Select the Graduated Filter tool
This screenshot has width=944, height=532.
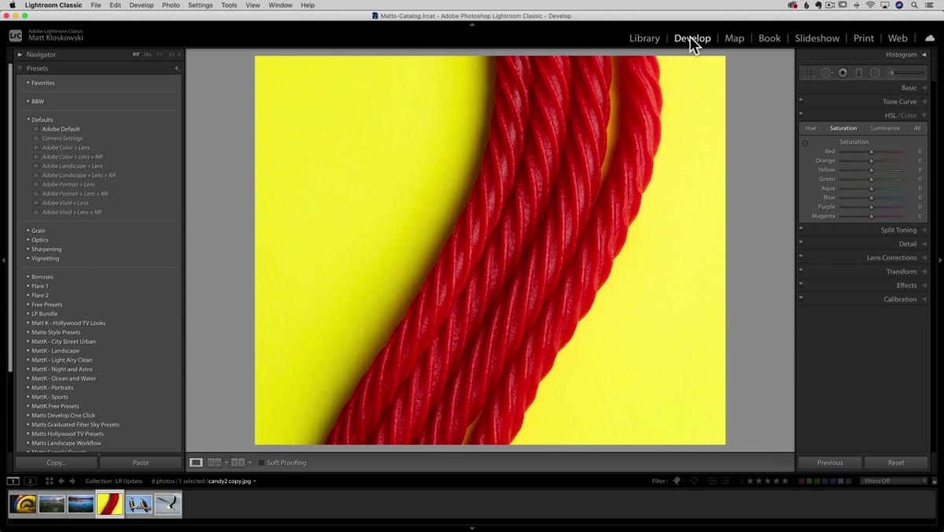(859, 73)
